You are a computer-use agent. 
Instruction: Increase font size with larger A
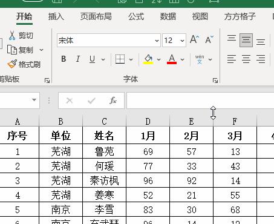[x=194, y=39]
